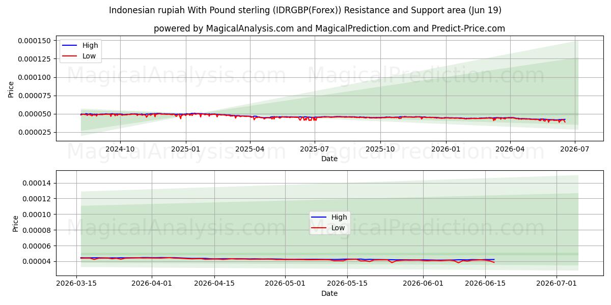Click the 2026-06-01 date tick label
This screenshot has height=305, width=611.
[423, 284]
